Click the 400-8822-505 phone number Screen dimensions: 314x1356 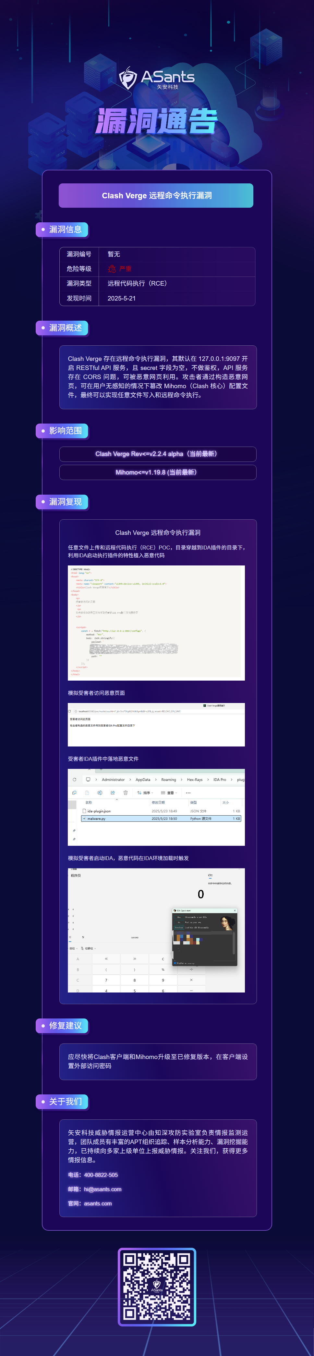(101, 1175)
